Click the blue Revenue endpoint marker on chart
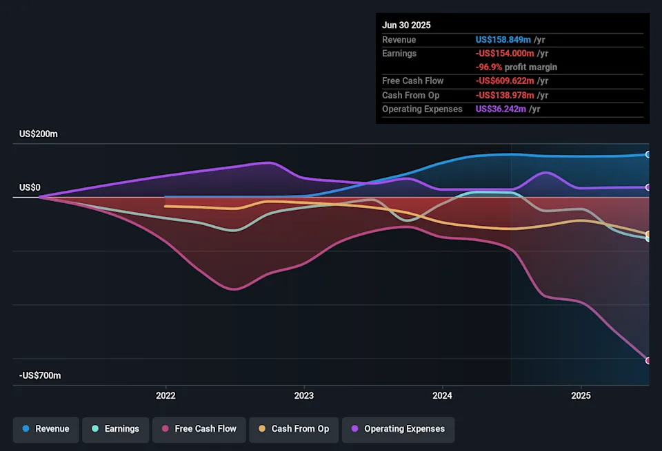 click(x=648, y=154)
